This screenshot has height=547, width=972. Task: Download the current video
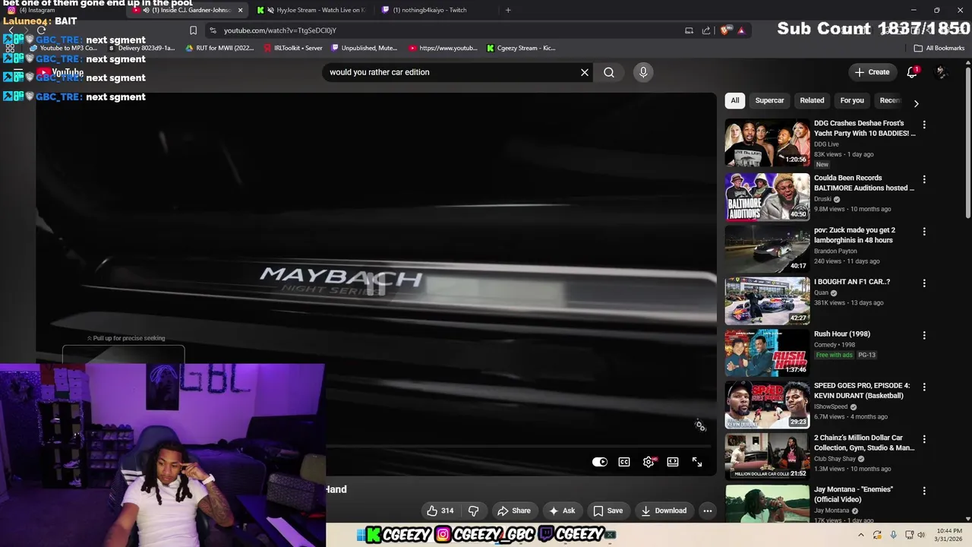664,511
